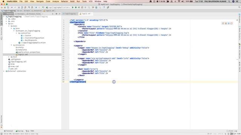
Task: Switch to the Project Files view tab
Action: coord(34,14)
